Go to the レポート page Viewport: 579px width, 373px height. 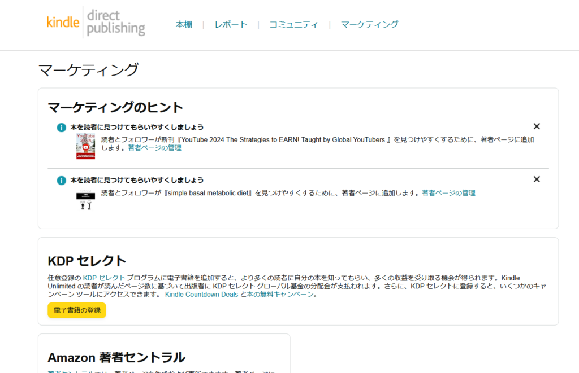point(231,24)
